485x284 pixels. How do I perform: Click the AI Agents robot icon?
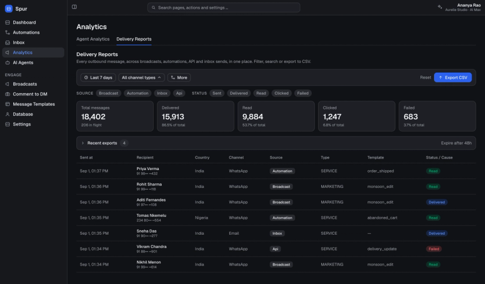click(7, 62)
